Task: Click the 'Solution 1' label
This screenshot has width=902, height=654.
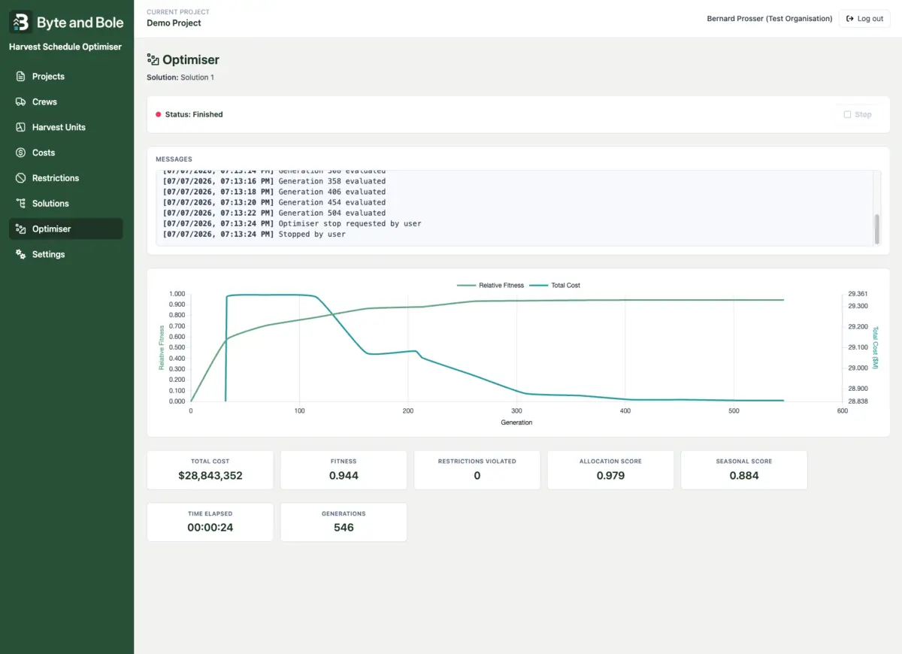Action: click(197, 77)
